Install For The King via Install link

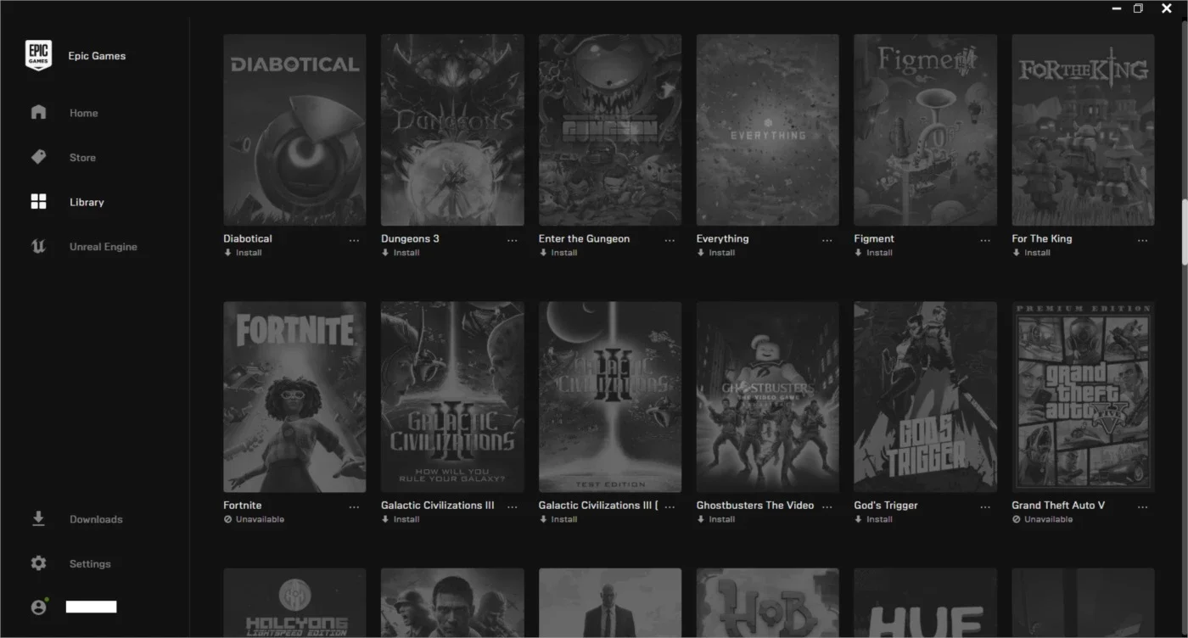click(x=1038, y=253)
